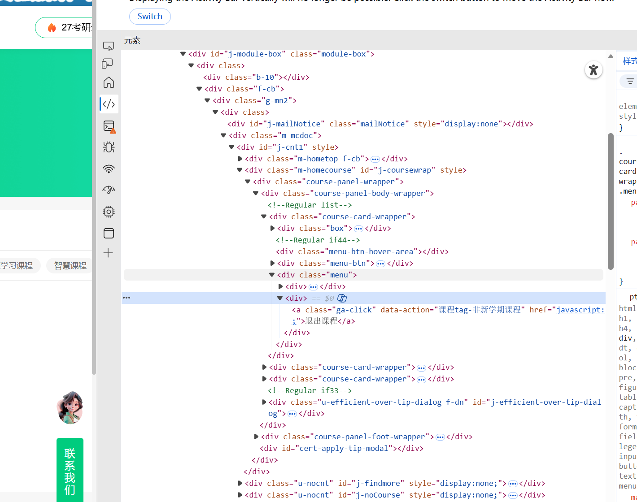The height and width of the screenshot is (502, 637).
Task: Expand the u-efficient-over-tip-dialog div
Action: pos(264,402)
